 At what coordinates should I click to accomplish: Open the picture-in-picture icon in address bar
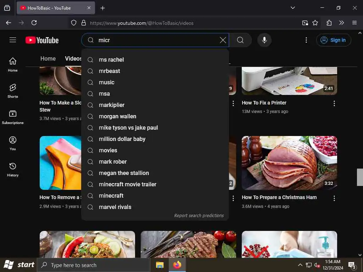point(305,23)
